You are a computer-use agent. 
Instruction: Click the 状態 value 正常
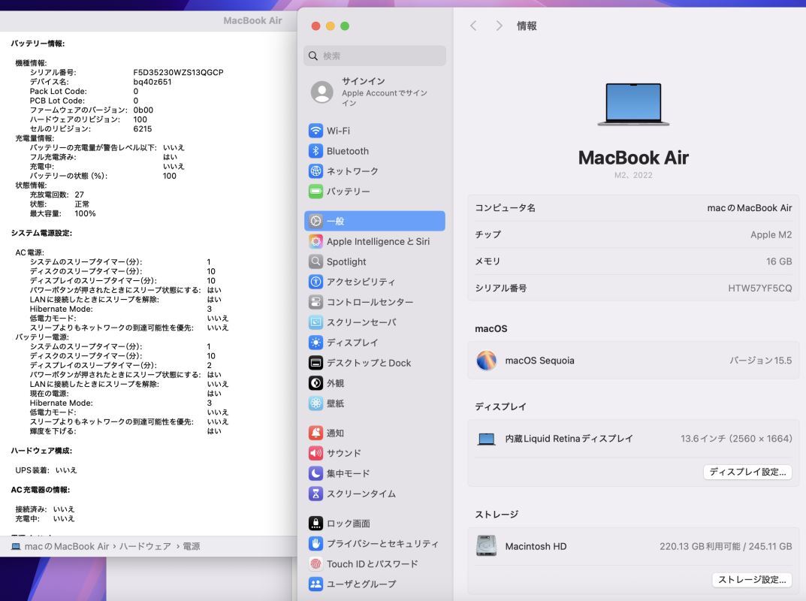(x=82, y=204)
